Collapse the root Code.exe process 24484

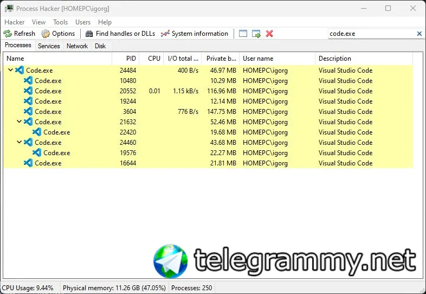(11, 70)
